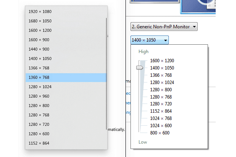236x157 pixels.
Task: Pick 800 × 600 lowest slider setting
Action: [160, 133]
